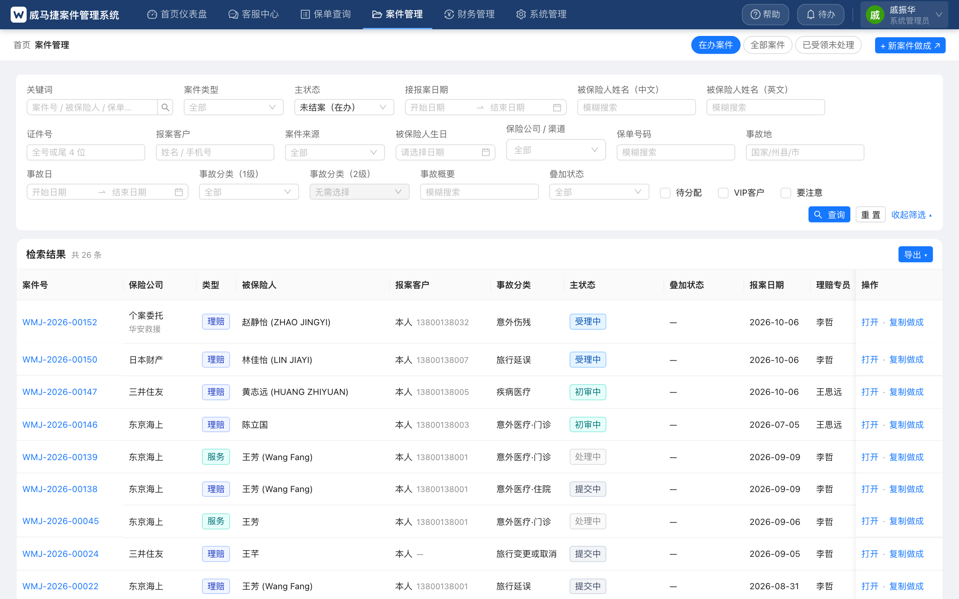Image resolution: width=959 pixels, height=599 pixels.
Task: Expand the 案件类型 dropdown
Action: (234, 107)
